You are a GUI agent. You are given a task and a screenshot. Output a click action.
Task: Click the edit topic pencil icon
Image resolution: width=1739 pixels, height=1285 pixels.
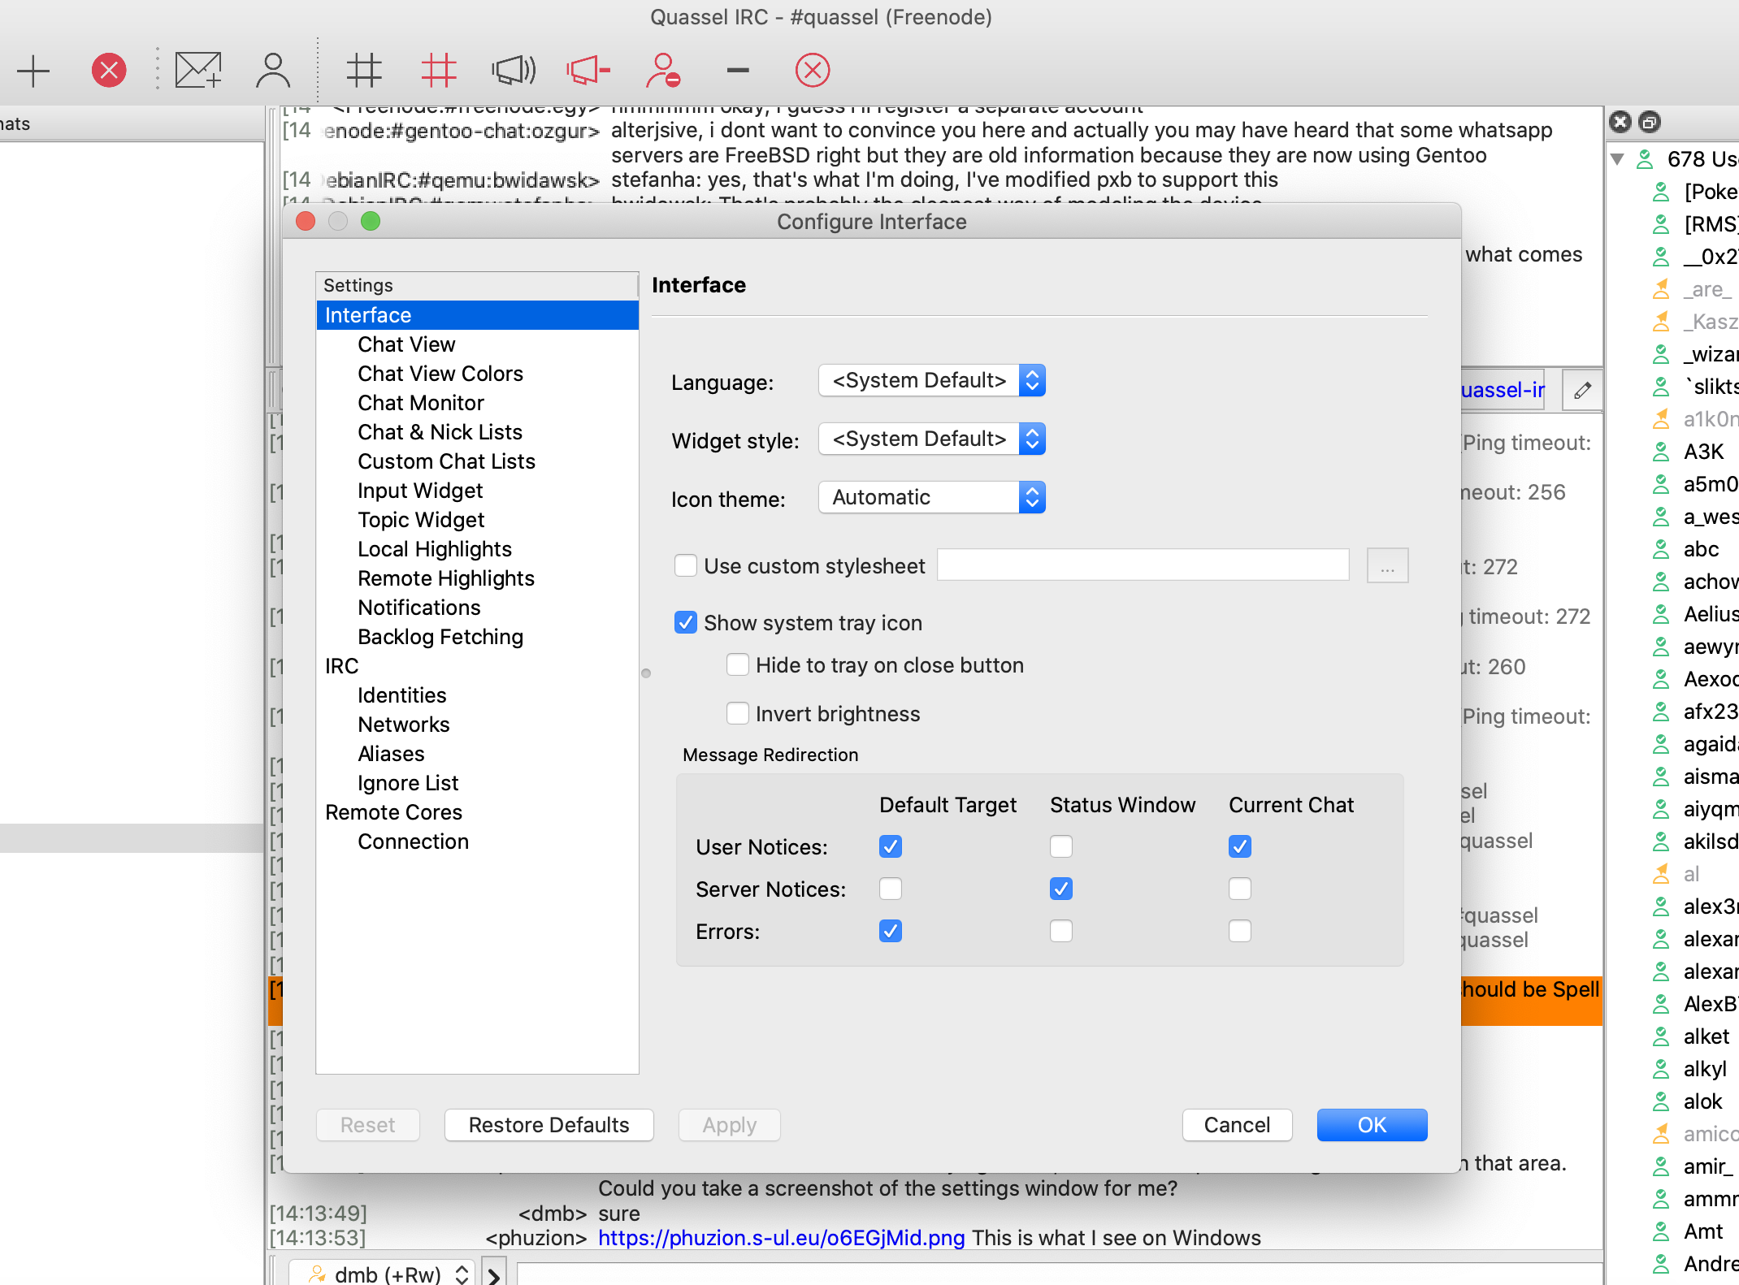pos(1582,391)
